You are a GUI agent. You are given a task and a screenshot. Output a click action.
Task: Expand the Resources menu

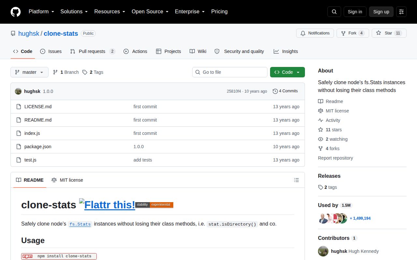point(110,12)
